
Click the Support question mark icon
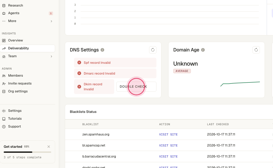click(x=4, y=127)
